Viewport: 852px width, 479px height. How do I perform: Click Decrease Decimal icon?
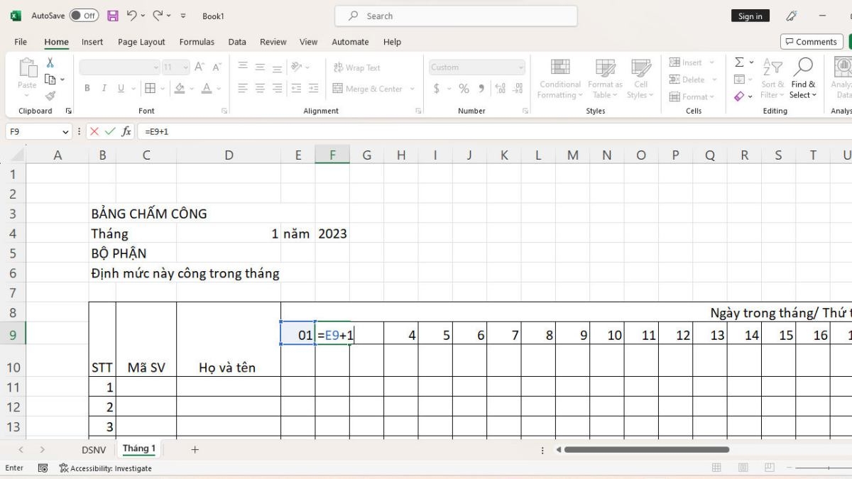point(518,89)
